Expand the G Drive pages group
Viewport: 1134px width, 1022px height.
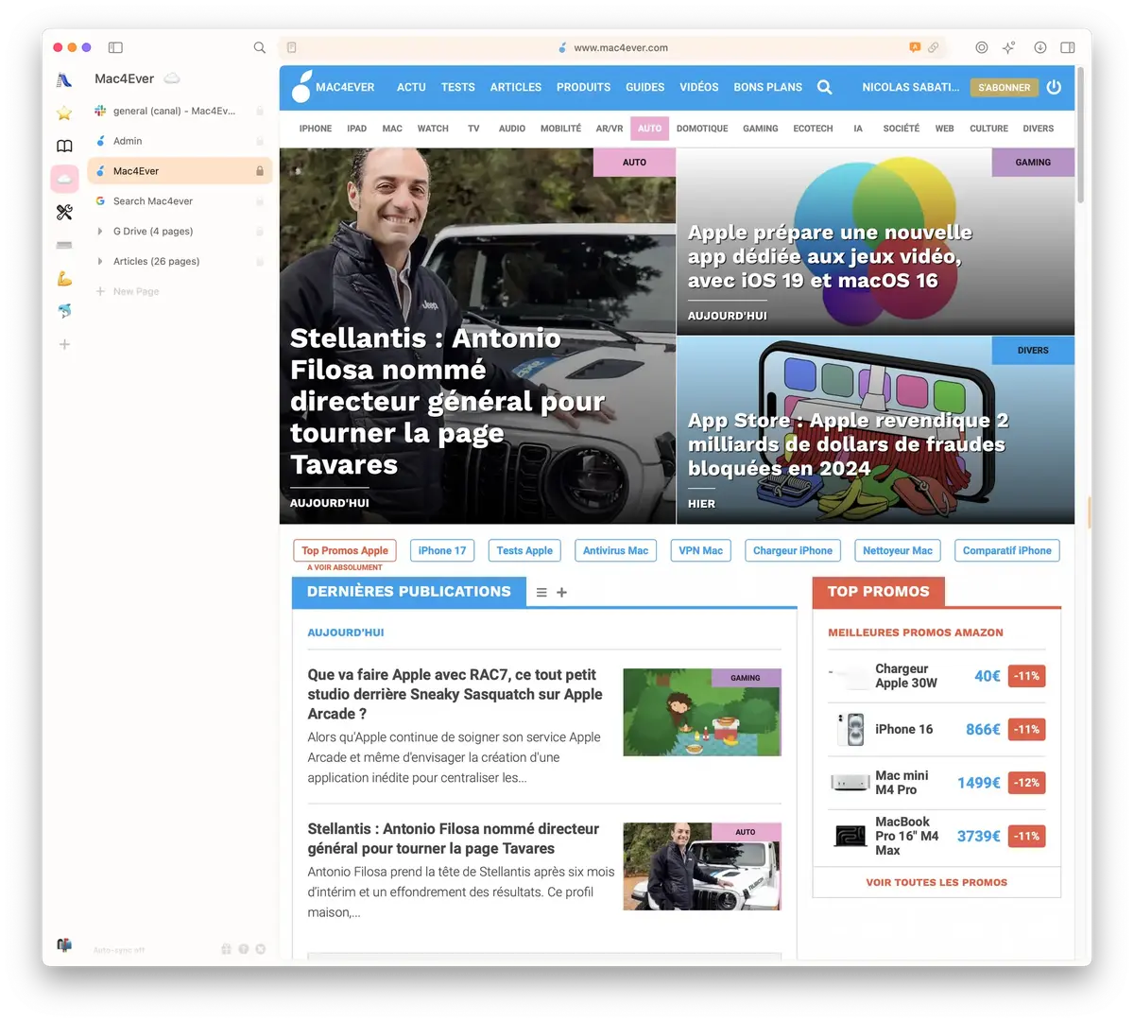click(x=100, y=232)
